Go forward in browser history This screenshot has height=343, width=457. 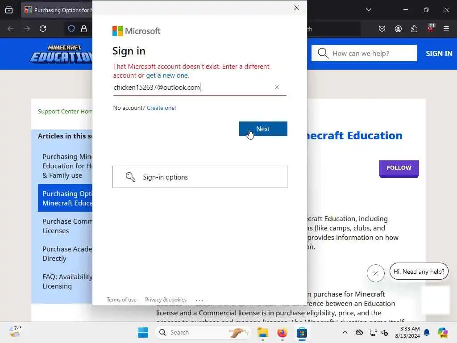26,29
